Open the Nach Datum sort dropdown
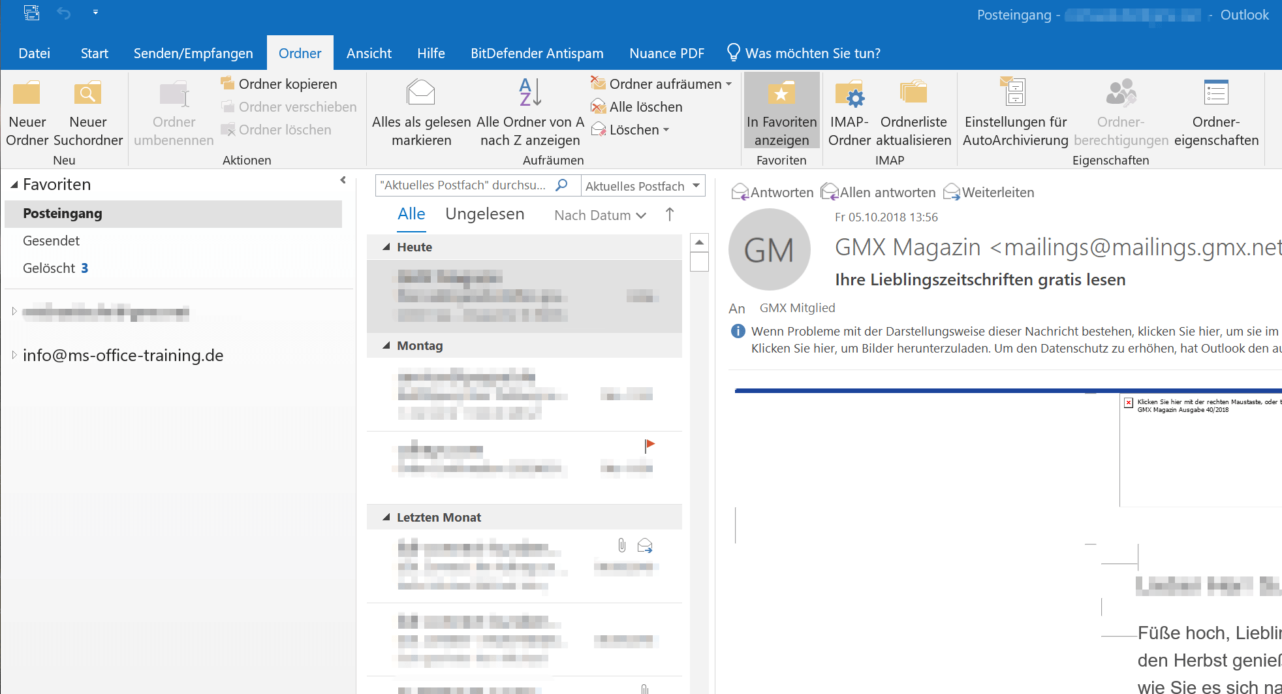 coord(600,215)
